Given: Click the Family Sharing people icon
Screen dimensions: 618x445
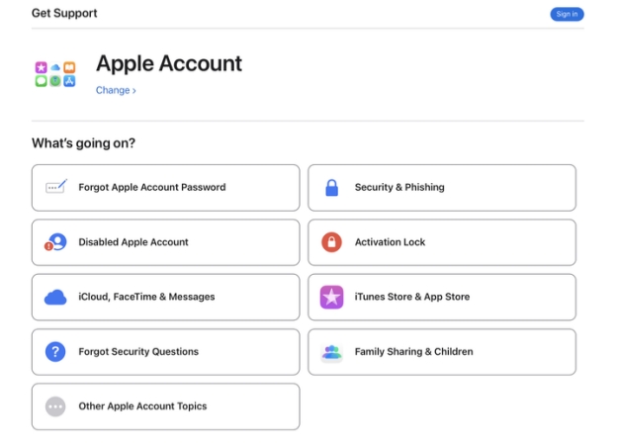Looking at the screenshot, I should (331, 352).
